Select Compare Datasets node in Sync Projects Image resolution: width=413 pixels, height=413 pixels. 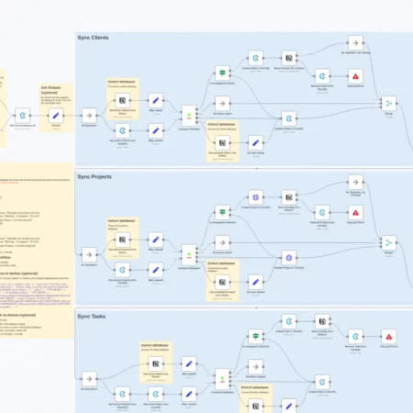(189, 255)
